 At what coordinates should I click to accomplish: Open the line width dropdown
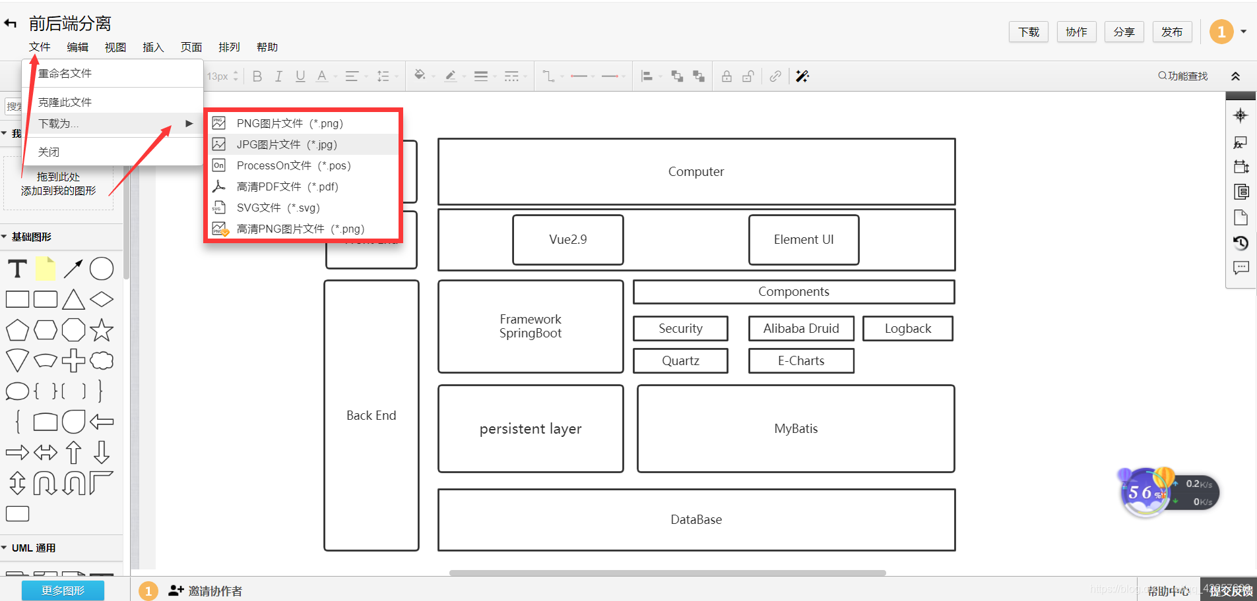(481, 76)
